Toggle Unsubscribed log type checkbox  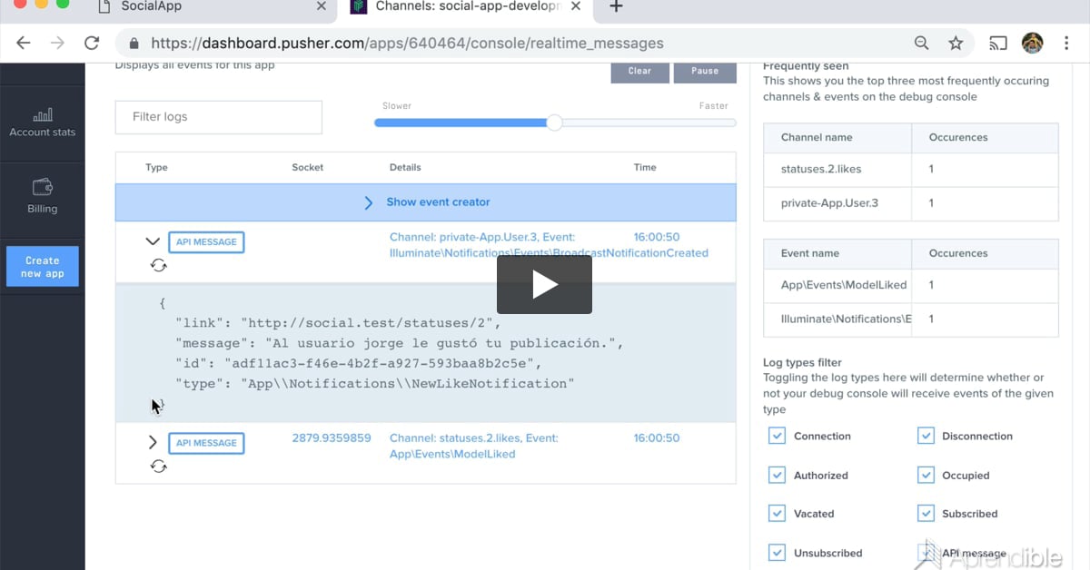[777, 553]
